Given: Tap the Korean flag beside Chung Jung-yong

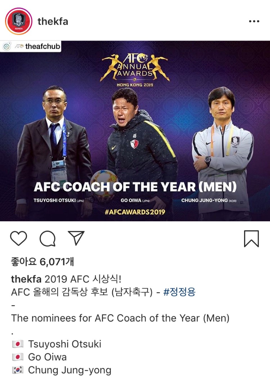Looking at the screenshot, I should point(18,370).
